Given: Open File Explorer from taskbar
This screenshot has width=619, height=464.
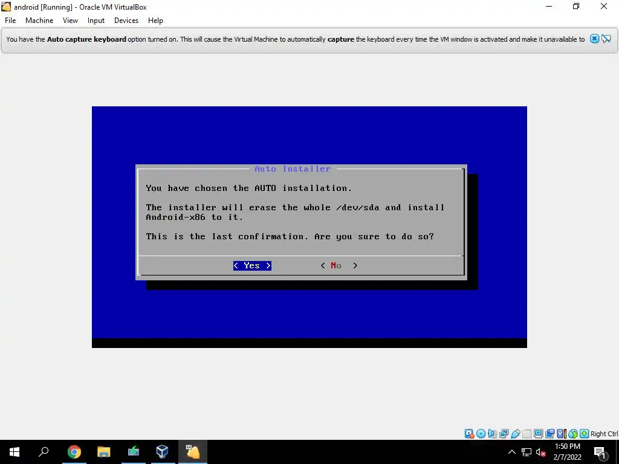Looking at the screenshot, I should [x=104, y=452].
